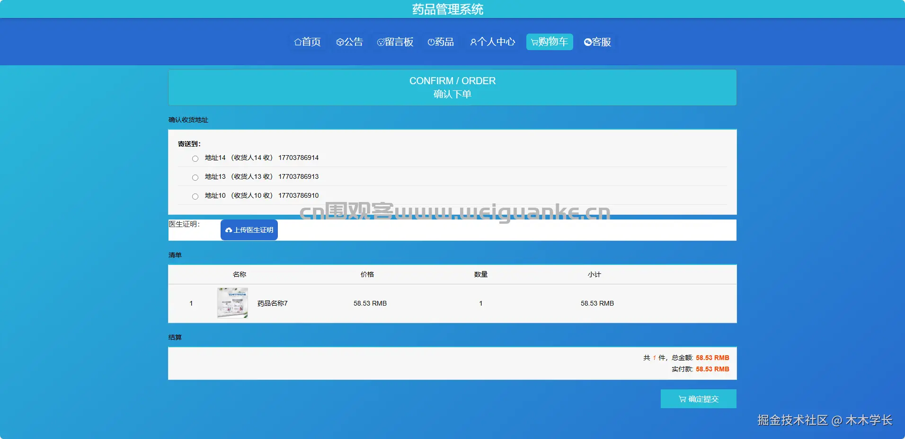Open the 客服 customer service page
The height and width of the screenshot is (439, 905).
(x=597, y=42)
